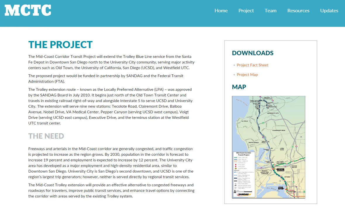Open the Home menu item
This screenshot has height=207, width=345.
point(221,10)
